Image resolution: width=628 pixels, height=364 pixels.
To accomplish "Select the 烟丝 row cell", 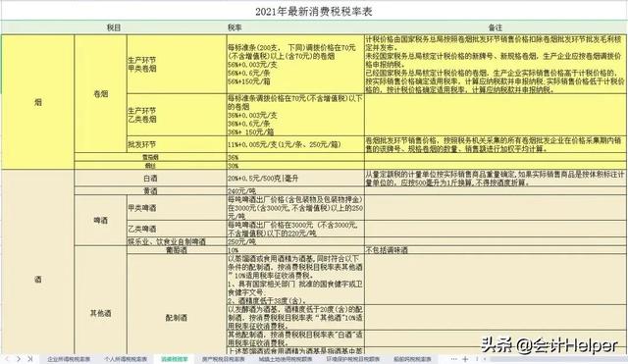I will 150,166.
